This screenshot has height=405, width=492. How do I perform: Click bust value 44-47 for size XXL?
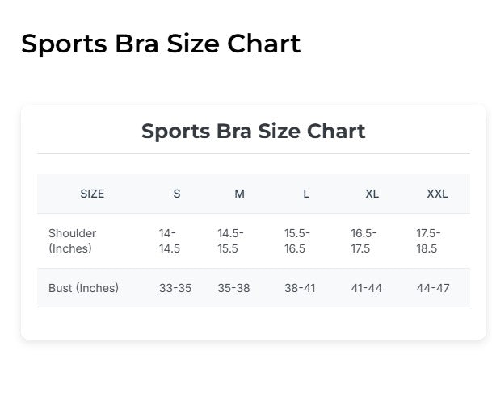tap(433, 288)
